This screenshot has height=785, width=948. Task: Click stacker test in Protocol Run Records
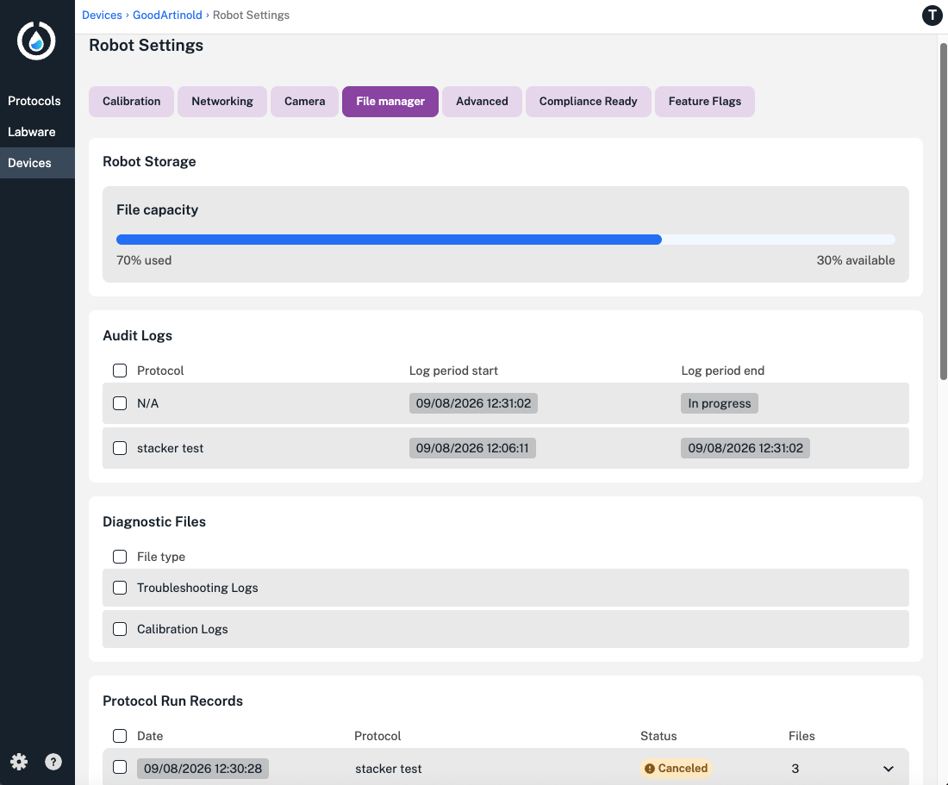click(388, 769)
